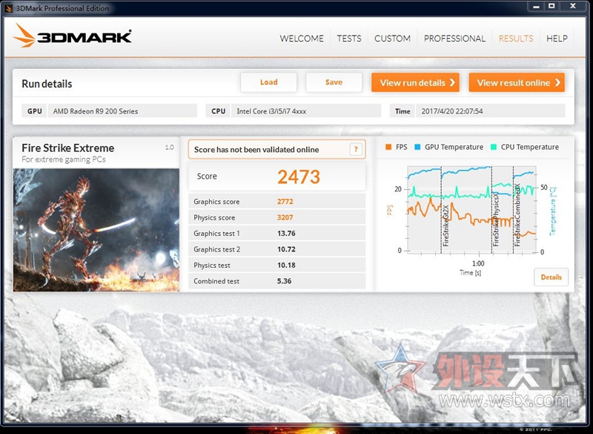The height and width of the screenshot is (434, 593).
Task: Click the 'Score has not been validated online' message
Action: click(256, 149)
